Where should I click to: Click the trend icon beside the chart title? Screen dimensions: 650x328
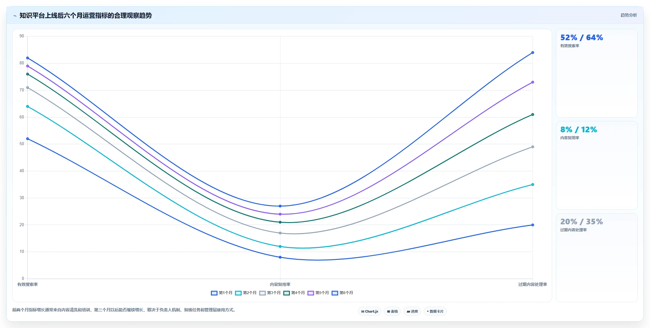(15, 16)
